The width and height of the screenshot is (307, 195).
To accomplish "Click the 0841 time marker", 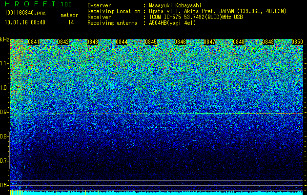I will pos(34,42).
